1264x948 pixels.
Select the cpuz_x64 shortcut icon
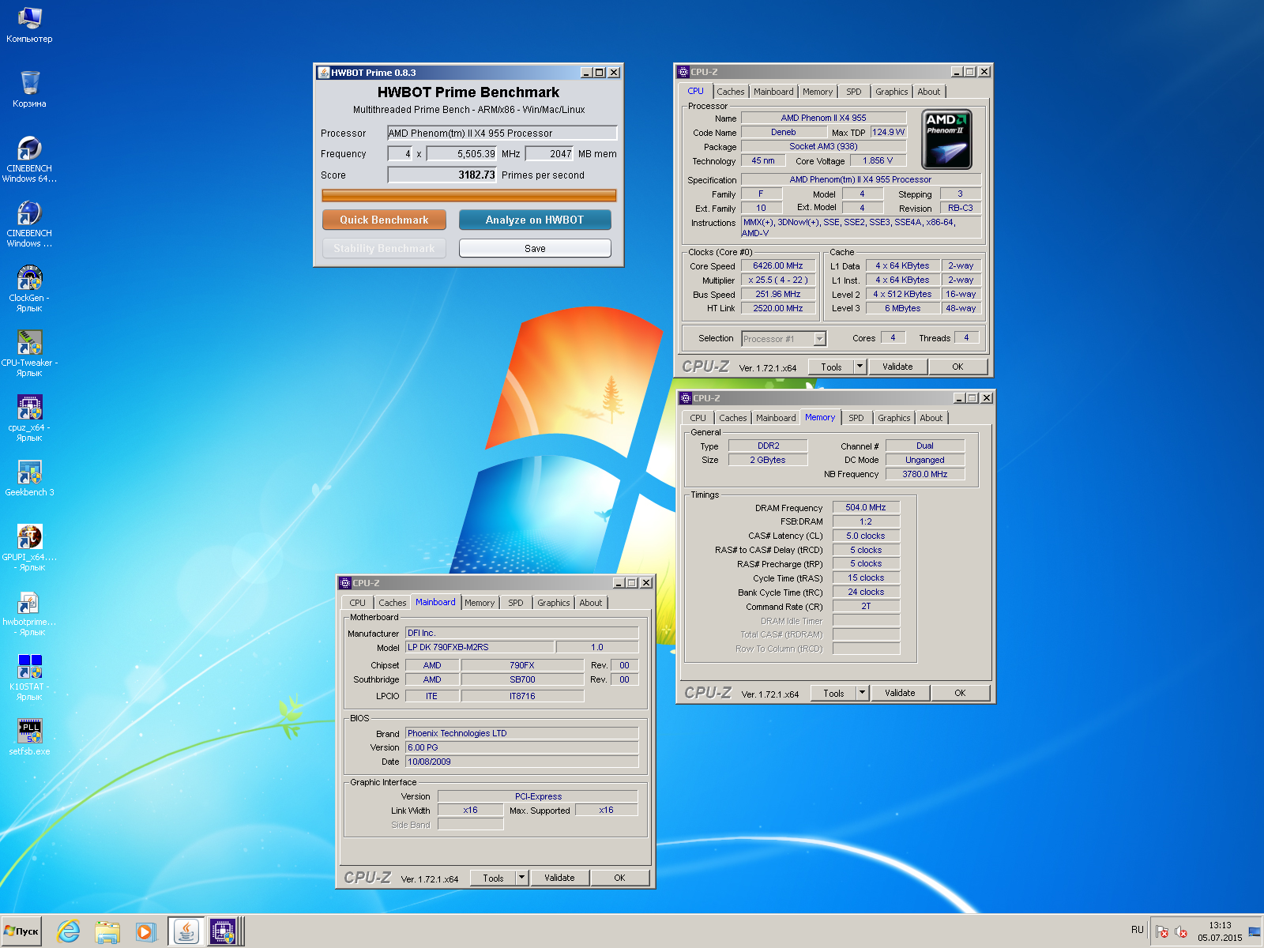pos(29,418)
